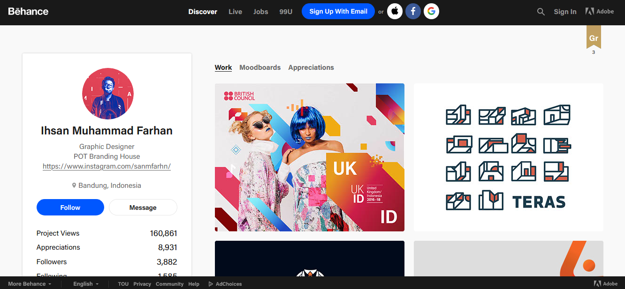Click Sign Up With Email button
Viewport: 625px width, 289px height.
pos(338,12)
